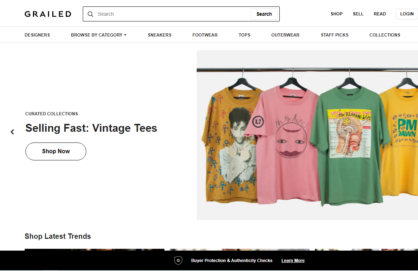
Task: Click the LOGIN button
Action: click(407, 14)
